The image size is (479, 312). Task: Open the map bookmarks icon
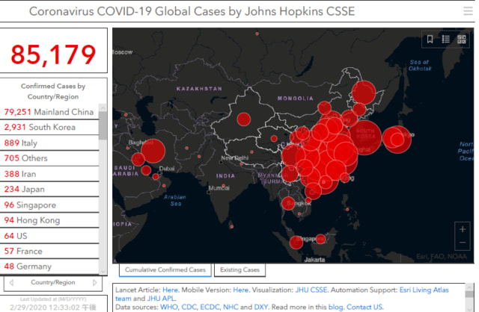pyautogui.click(x=430, y=40)
